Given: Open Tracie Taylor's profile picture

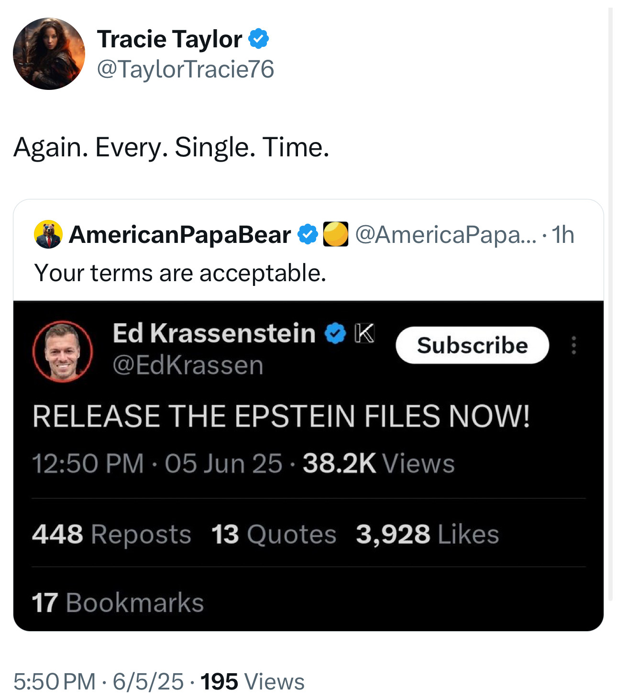Looking at the screenshot, I should [49, 54].
